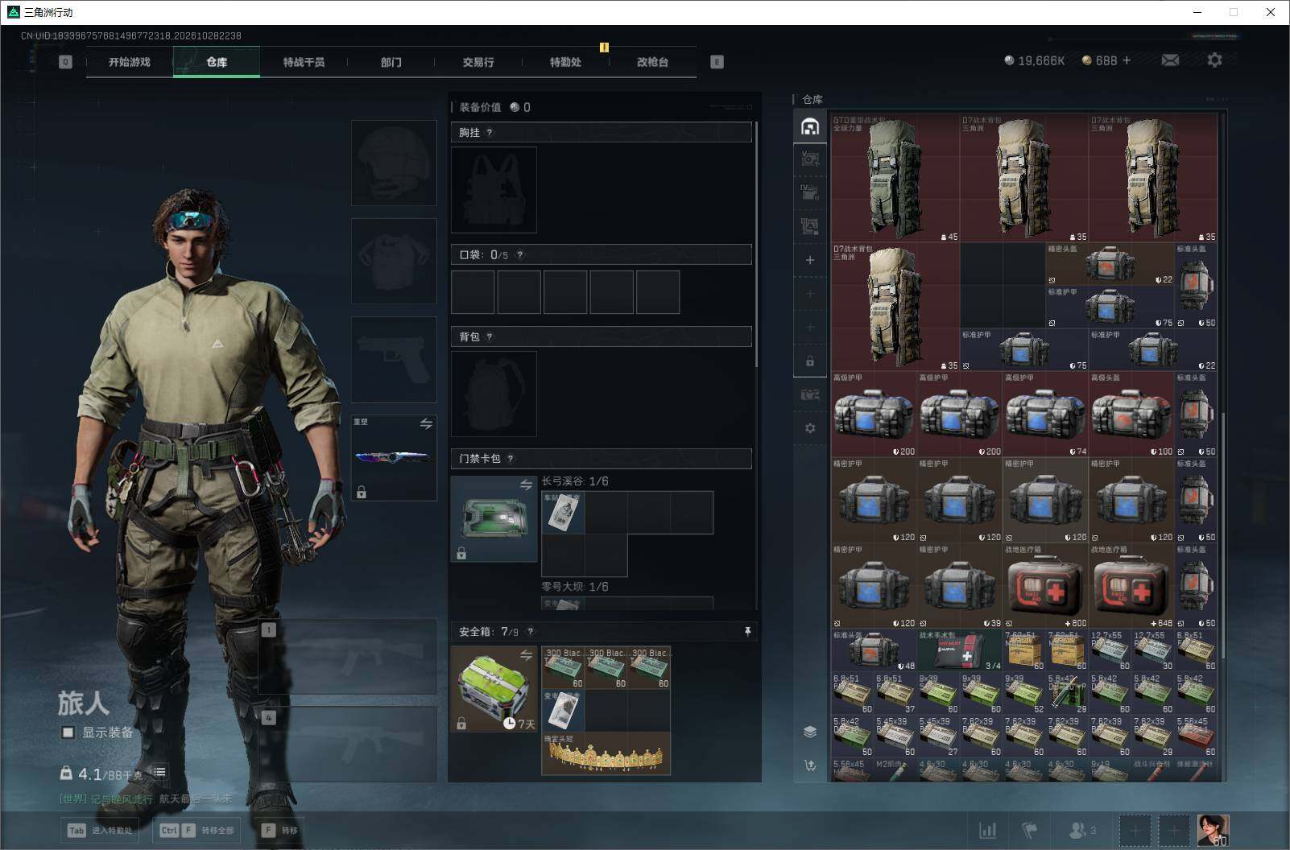
Task: Open the main warehouse stash icon
Action: click(x=810, y=127)
